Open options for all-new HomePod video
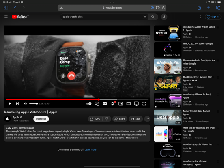Screen dimensions: 224x168 218,162
